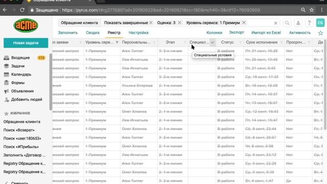This screenshot has height=184, width=327.
Task: Click the 113 inbox counter badge
Action: [x=41, y=58]
